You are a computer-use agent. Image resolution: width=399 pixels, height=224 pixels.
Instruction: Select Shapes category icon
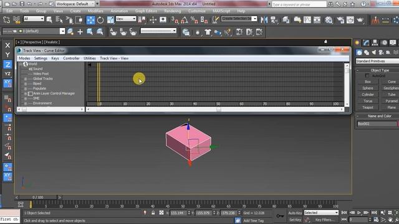pos(367,52)
